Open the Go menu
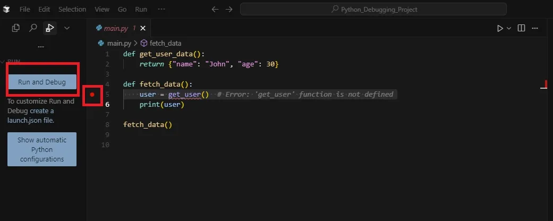The width and height of the screenshot is (553, 221). (122, 10)
